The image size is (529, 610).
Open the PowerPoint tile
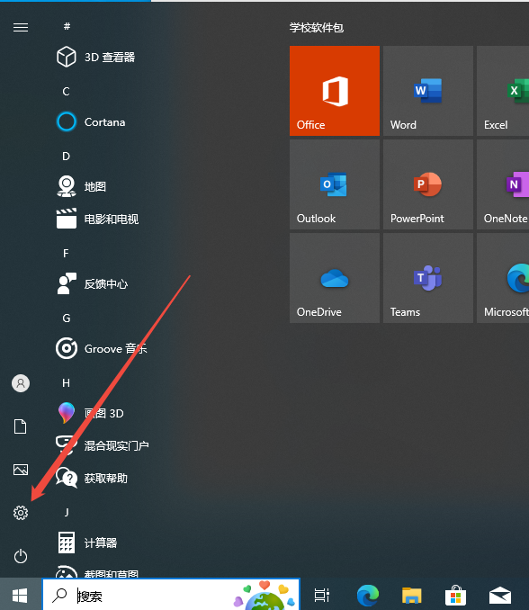point(428,184)
